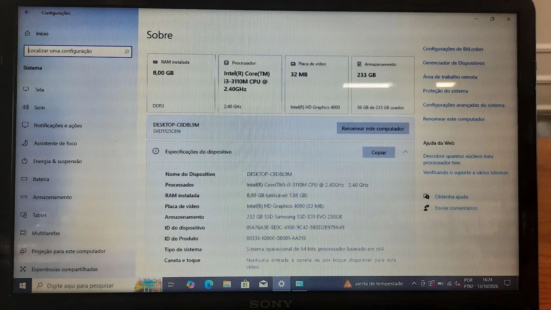Open Task View on the taskbar

coord(171,284)
